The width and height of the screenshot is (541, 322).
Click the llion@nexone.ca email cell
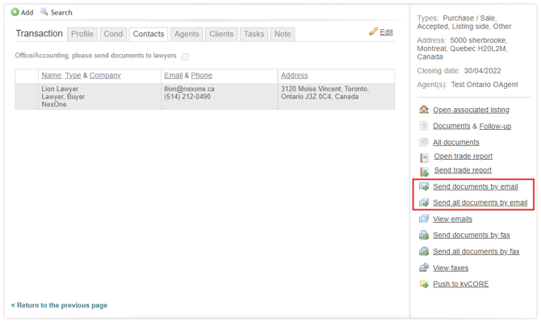(189, 89)
